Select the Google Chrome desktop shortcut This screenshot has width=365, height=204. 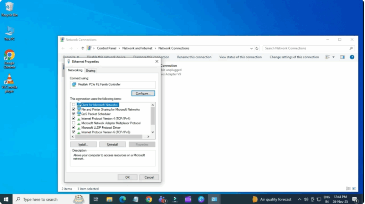pyautogui.click(x=9, y=59)
